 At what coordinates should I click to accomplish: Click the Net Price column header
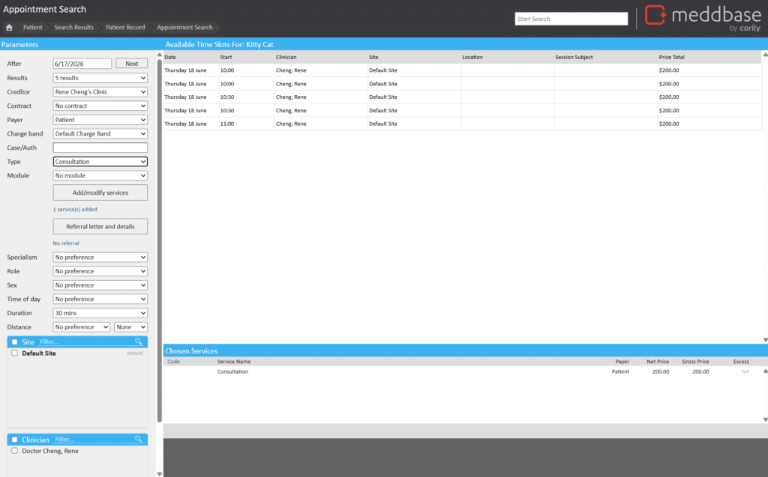tap(658, 362)
